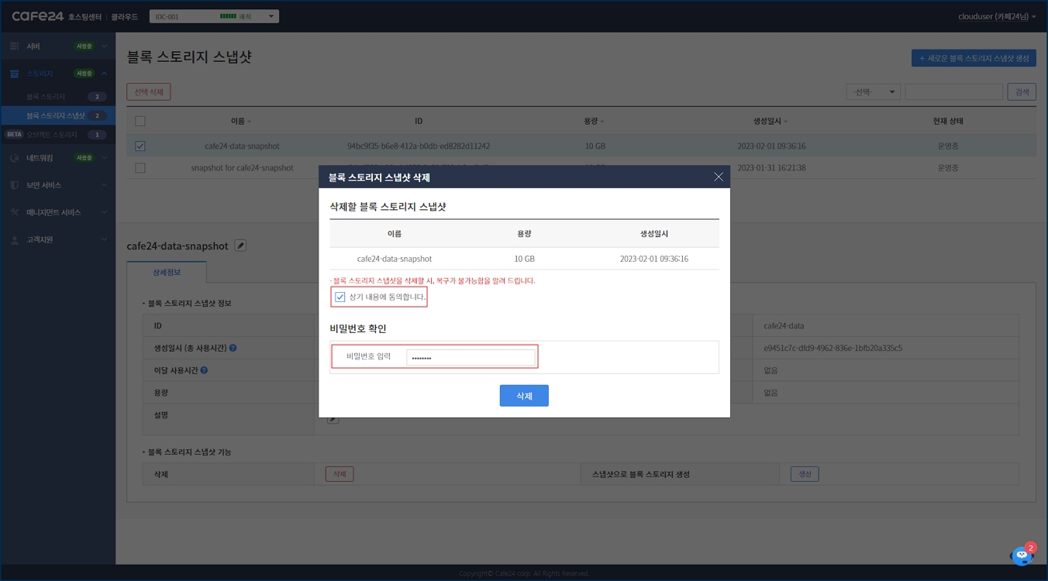Uncheck the cafe24-data-snapshot row checkbox
Viewport: 1048px width, 581px height.
point(140,146)
